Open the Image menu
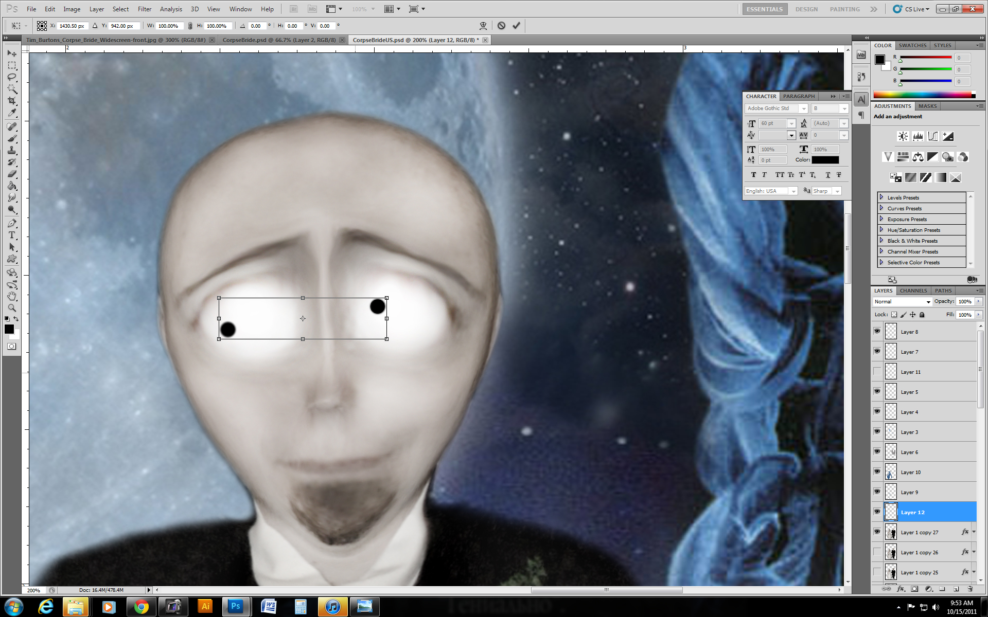The image size is (988, 617). coord(72,9)
